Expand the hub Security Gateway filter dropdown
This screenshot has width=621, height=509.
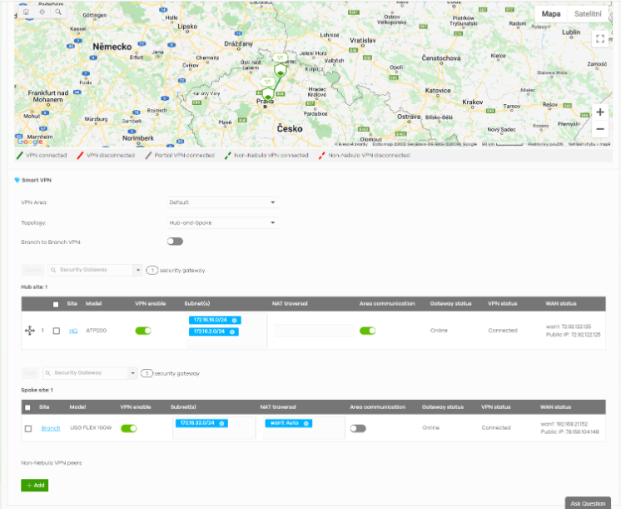(137, 270)
